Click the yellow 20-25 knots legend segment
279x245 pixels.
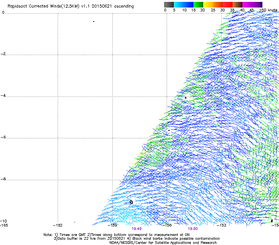click(x=208, y=5)
